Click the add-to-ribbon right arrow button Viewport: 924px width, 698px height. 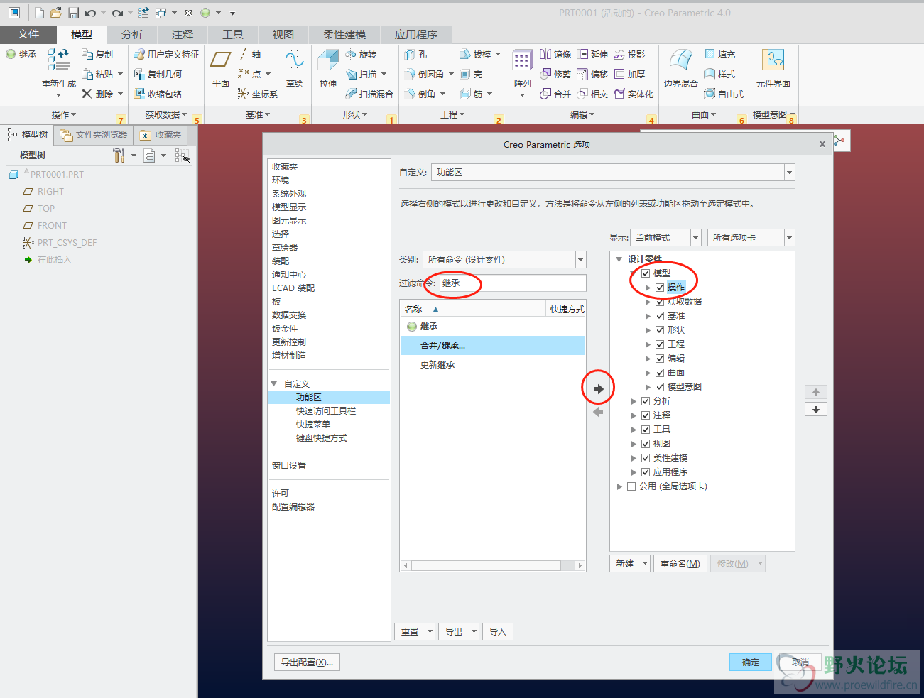(x=598, y=389)
